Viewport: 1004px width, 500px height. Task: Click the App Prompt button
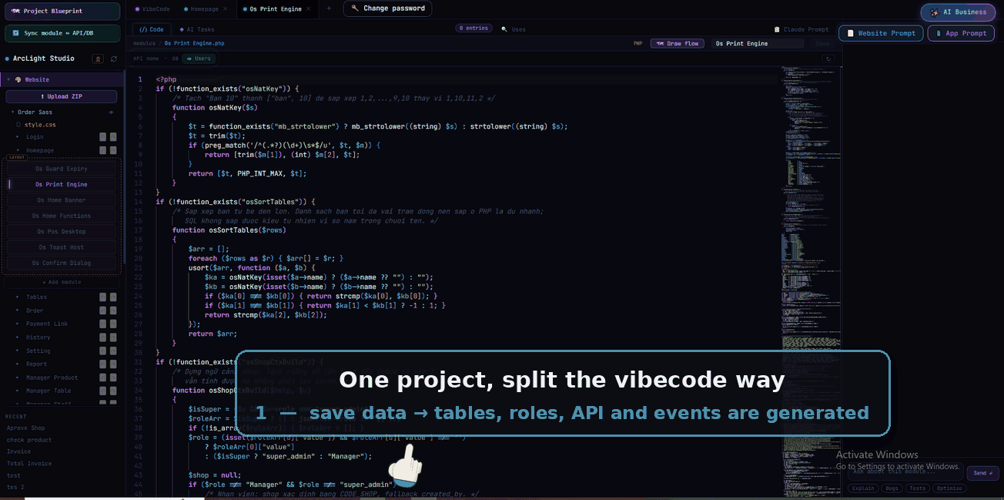[x=961, y=33]
